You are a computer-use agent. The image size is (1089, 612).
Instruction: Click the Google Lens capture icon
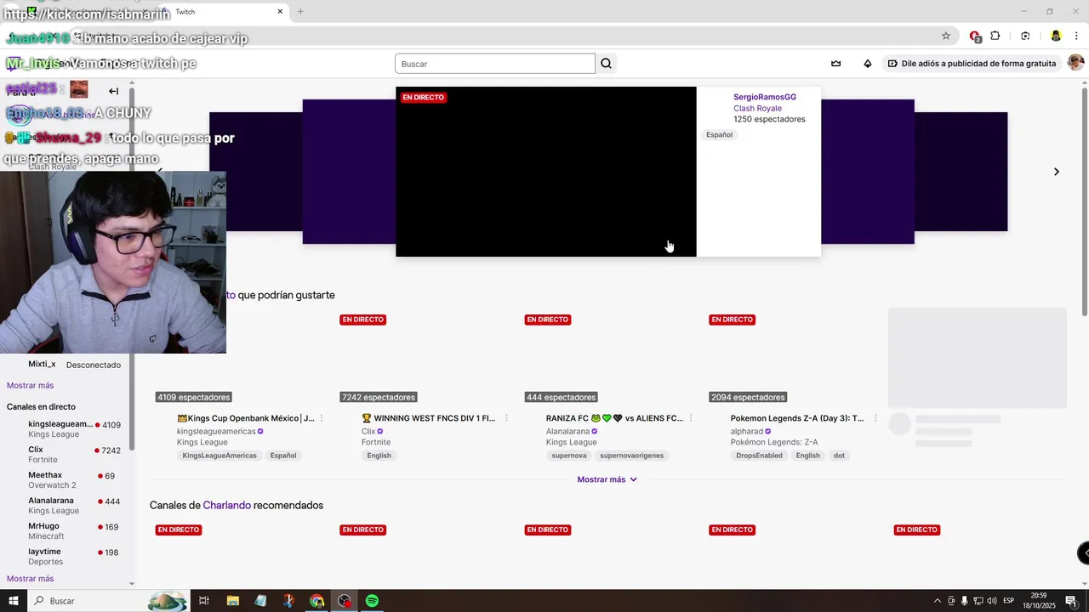point(1025,36)
